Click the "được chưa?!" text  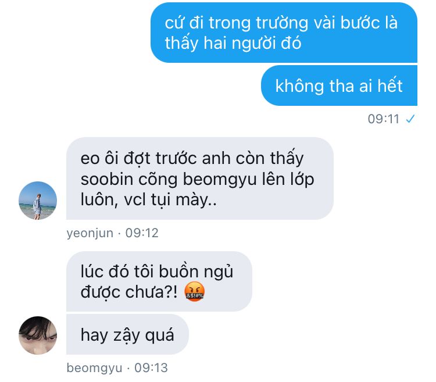[129, 292]
